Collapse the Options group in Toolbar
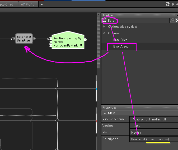178x150 pixels. 104,33
